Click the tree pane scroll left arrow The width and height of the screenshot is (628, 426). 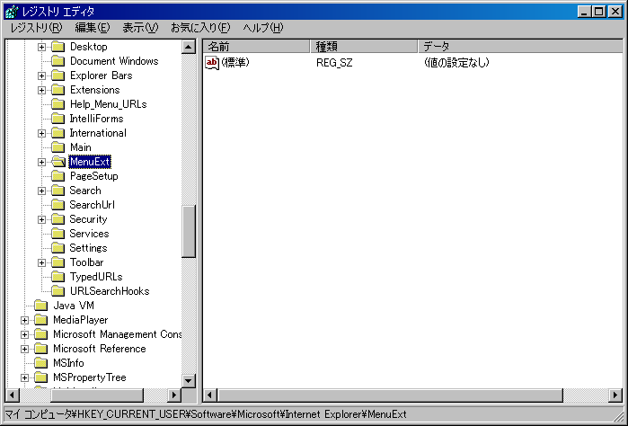pyautogui.click(x=12, y=395)
